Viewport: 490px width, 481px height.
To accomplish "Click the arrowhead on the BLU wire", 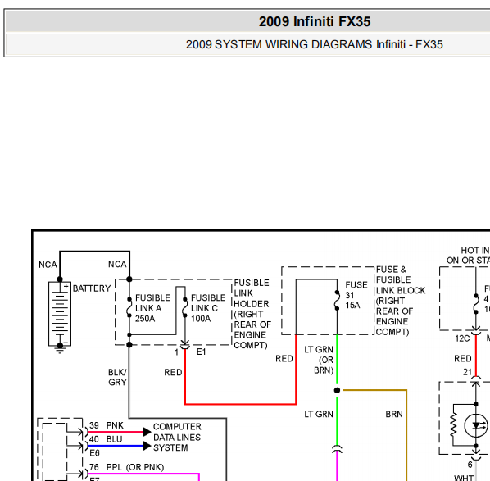I will [x=147, y=446].
